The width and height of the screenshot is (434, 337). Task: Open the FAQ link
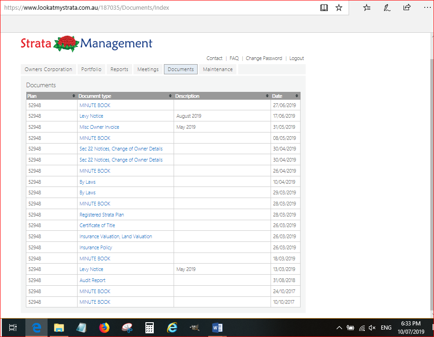click(234, 58)
